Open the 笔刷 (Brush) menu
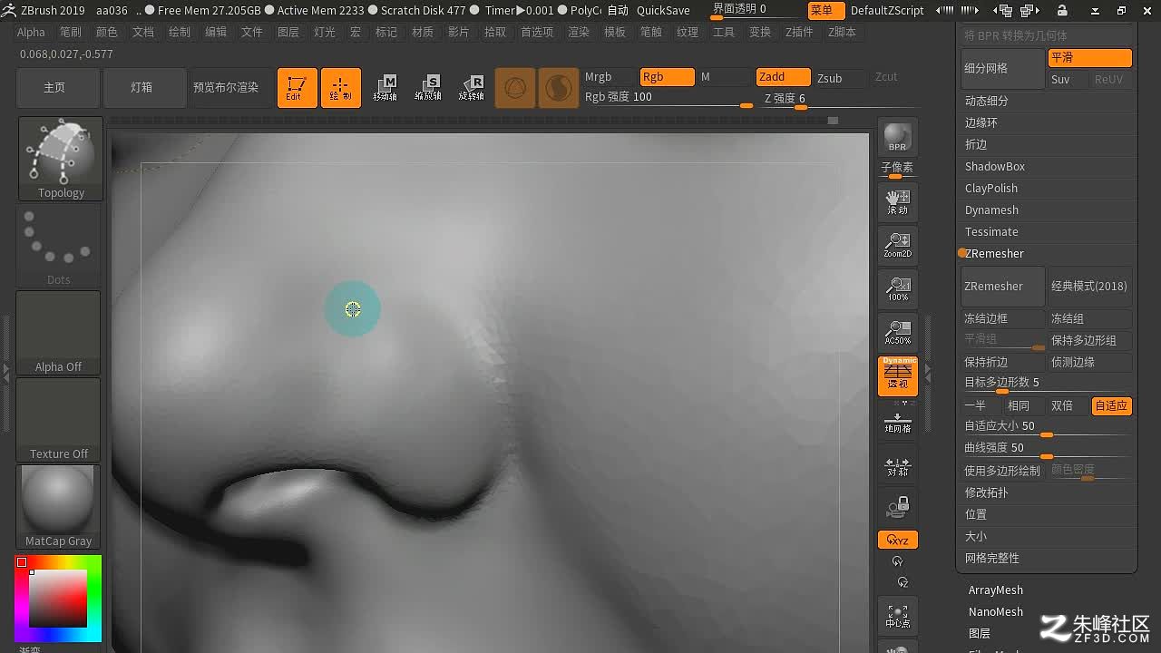The width and height of the screenshot is (1161, 653). click(x=71, y=32)
